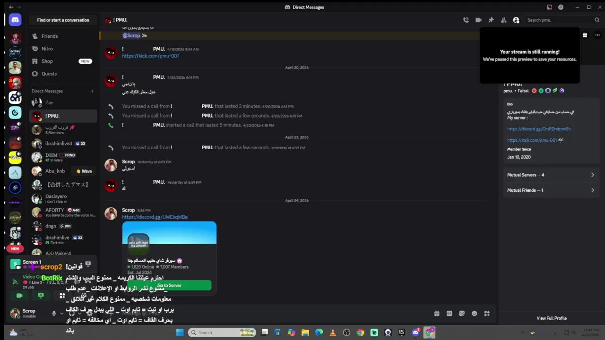Screen dimensions: 605x340
Task: Click Find or start a conversation
Action: click(63, 20)
